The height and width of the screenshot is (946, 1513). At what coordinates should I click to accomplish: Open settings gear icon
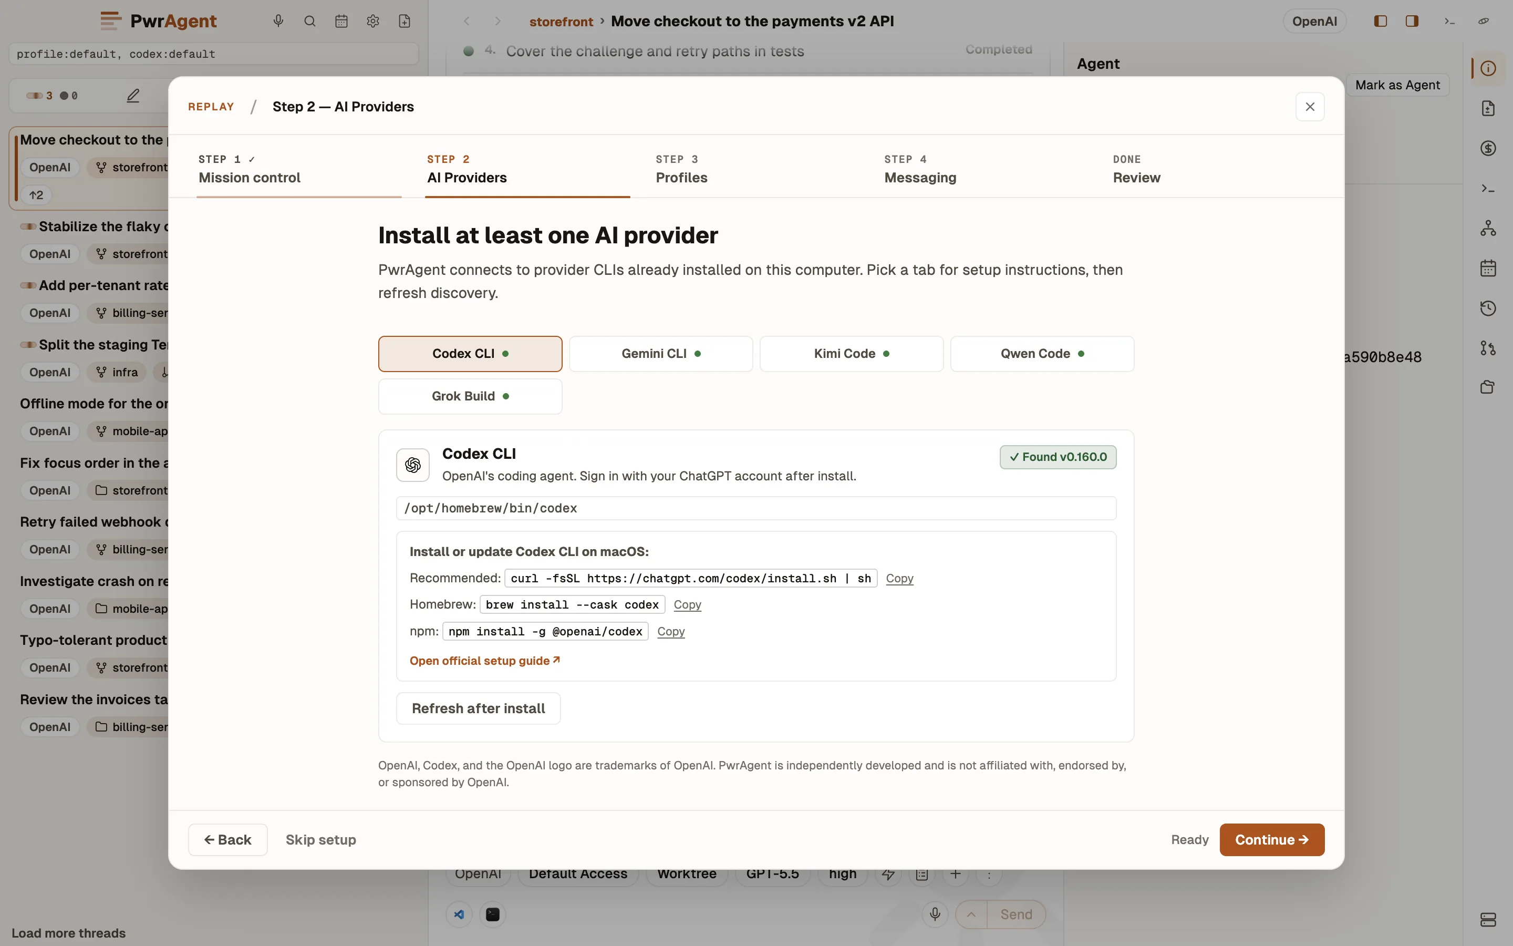[373, 21]
